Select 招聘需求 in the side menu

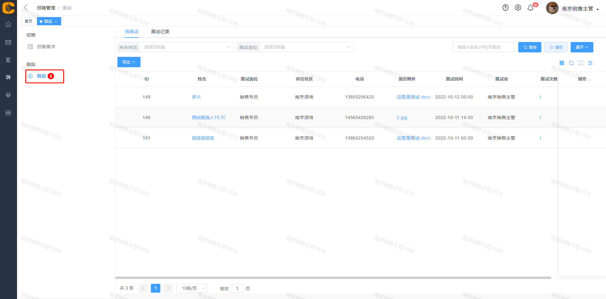tap(46, 47)
